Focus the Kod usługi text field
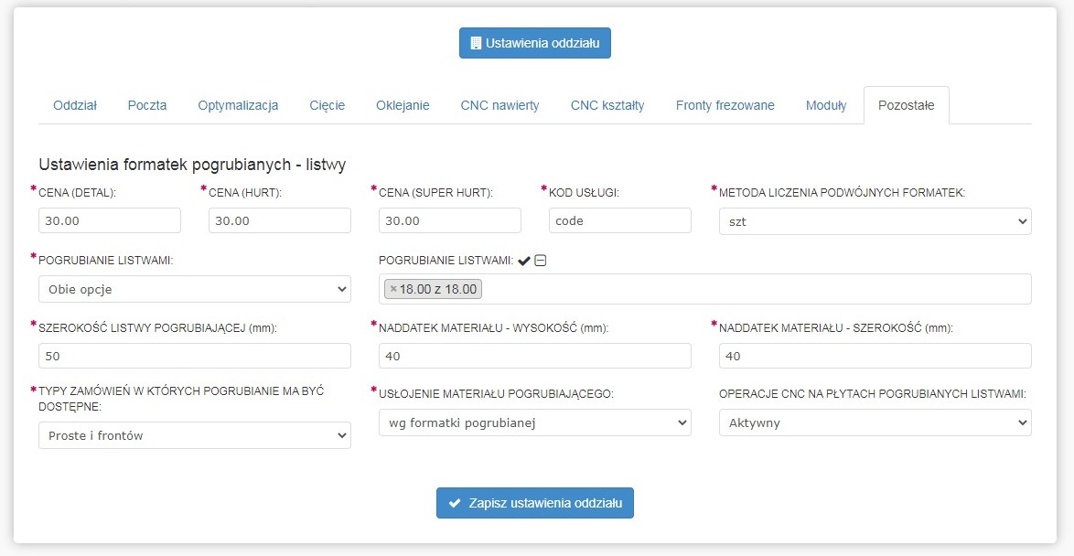This screenshot has height=556, width=1074. pos(620,220)
